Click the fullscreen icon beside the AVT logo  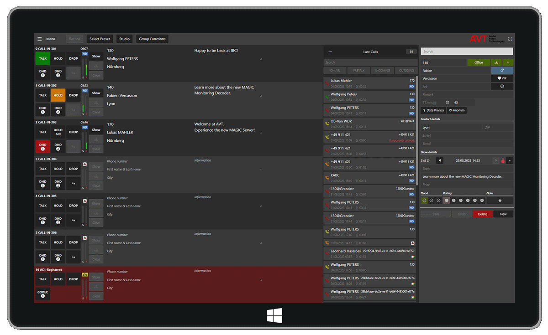pos(510,39)
